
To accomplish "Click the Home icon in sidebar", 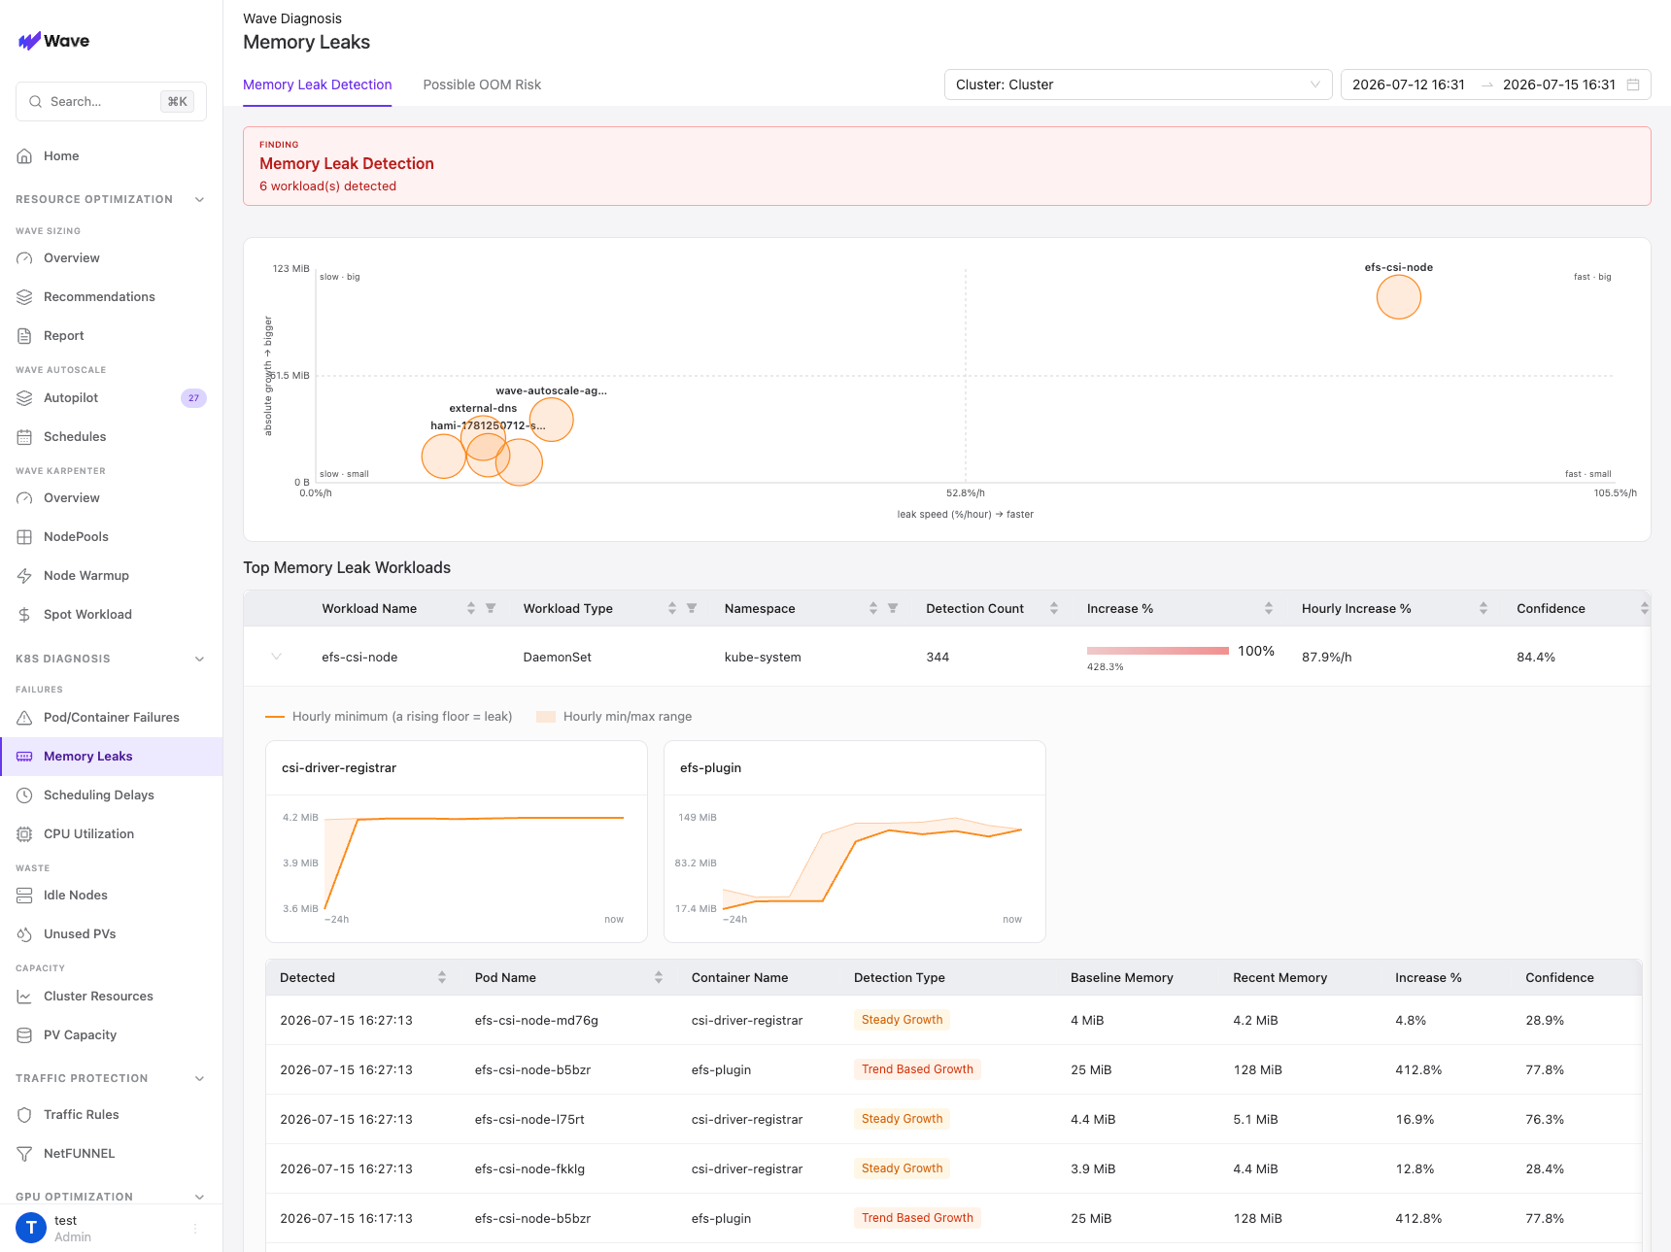I will point(24,156).
